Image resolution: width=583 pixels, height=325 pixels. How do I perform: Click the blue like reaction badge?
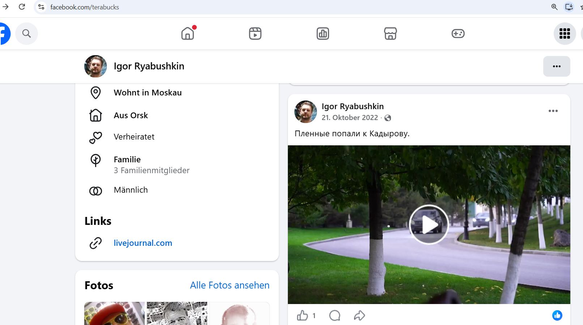[x=557, y=316]
